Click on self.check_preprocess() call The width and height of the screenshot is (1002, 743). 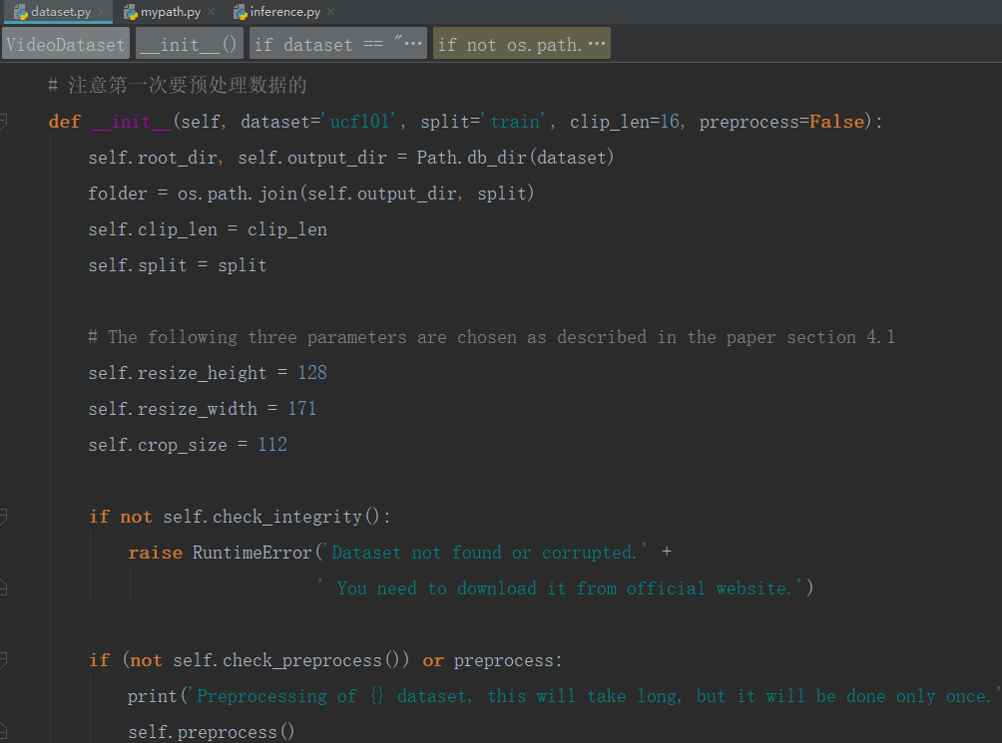click(x=286, y=659)
